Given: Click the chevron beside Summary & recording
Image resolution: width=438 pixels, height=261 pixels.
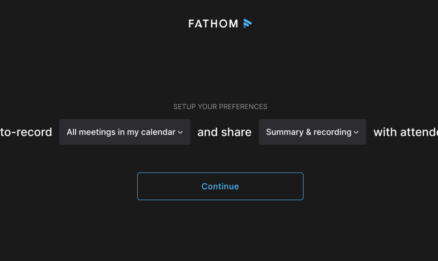Looking at the screenshot, I should 356,132.
